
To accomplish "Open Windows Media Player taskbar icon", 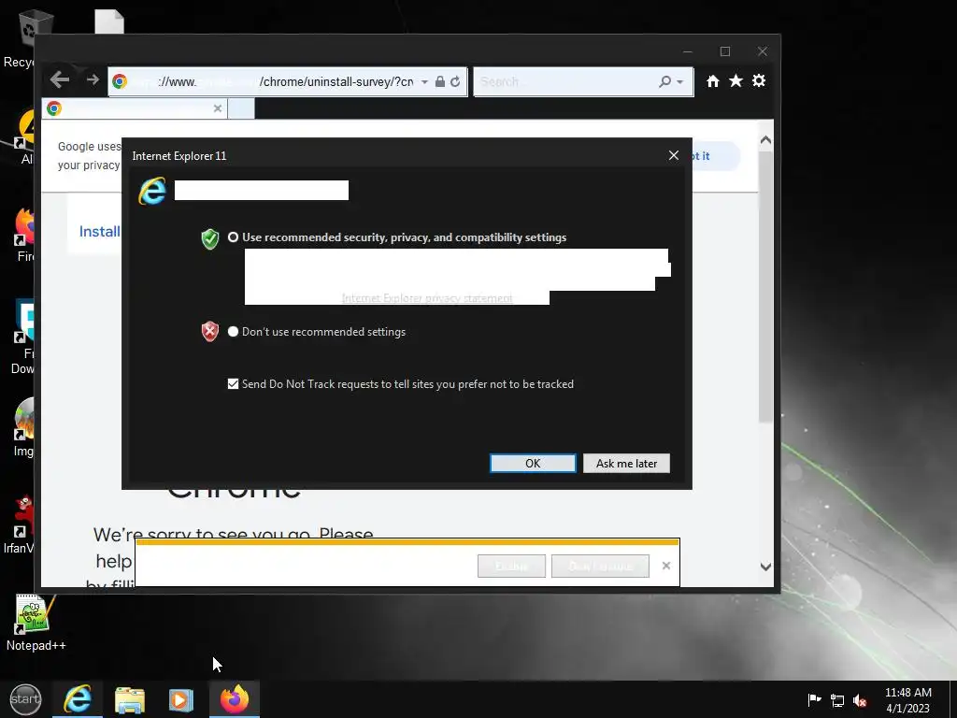I will tap(180, 699).
